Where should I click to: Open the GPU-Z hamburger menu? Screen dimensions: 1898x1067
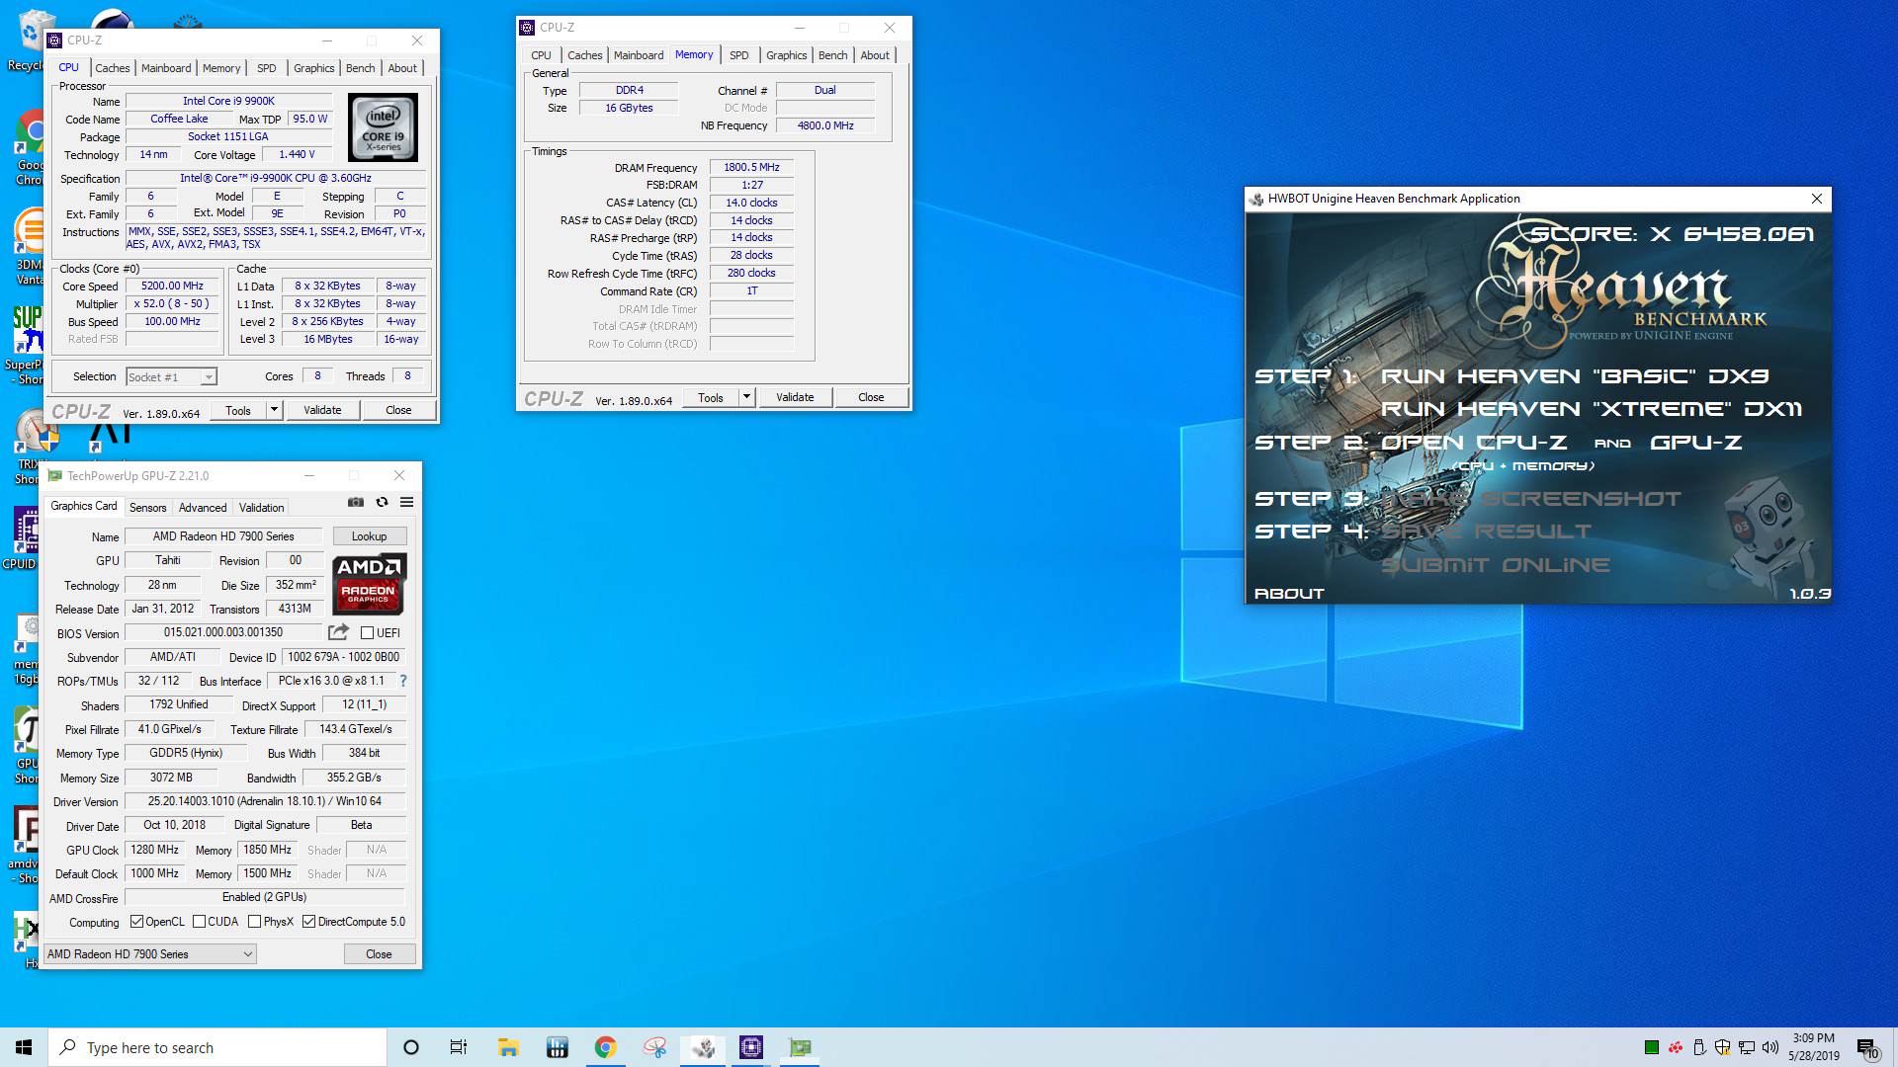(x=406, y=502)
